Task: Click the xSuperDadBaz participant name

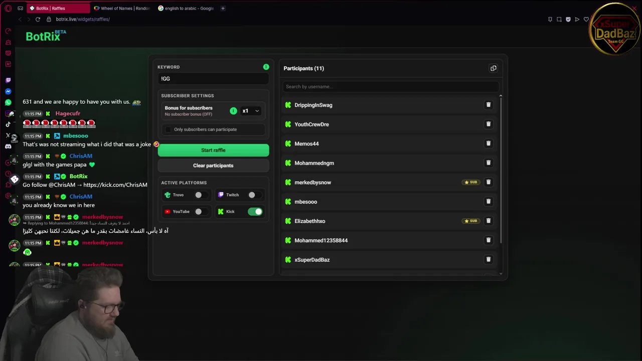Action: pyautogui.click(x=312, y=260)
